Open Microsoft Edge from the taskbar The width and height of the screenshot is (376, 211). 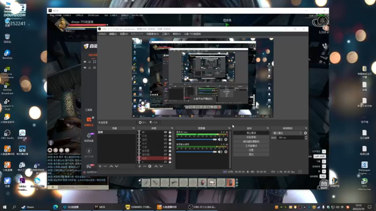tap(55, 207)
